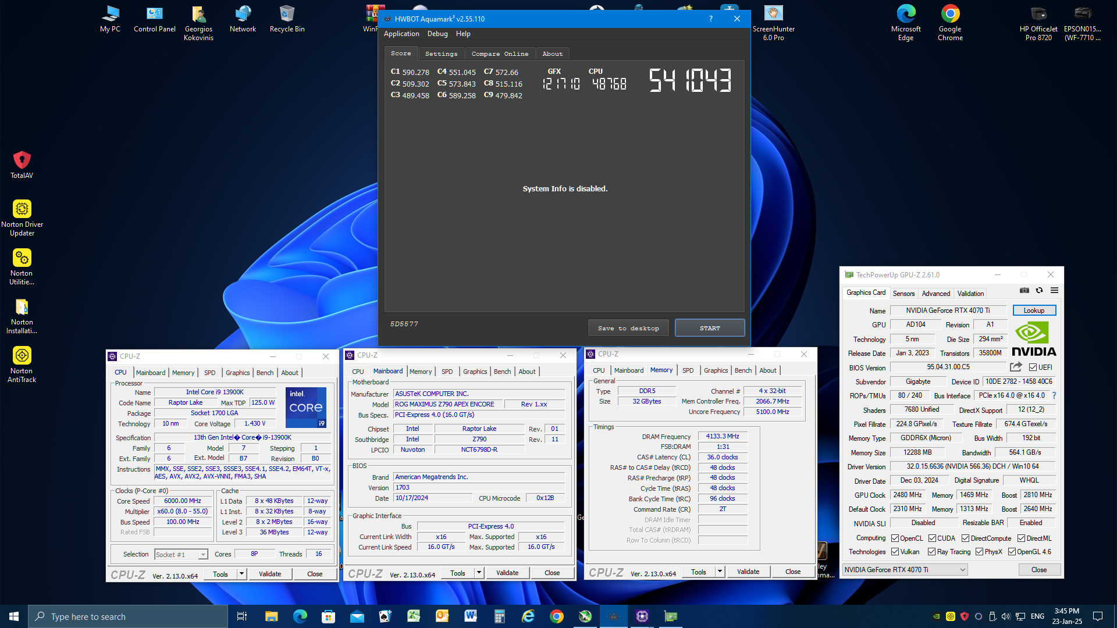Open Excel from the taskbar
This screenshot has width=1117, height=628.
tap(414, 616)
